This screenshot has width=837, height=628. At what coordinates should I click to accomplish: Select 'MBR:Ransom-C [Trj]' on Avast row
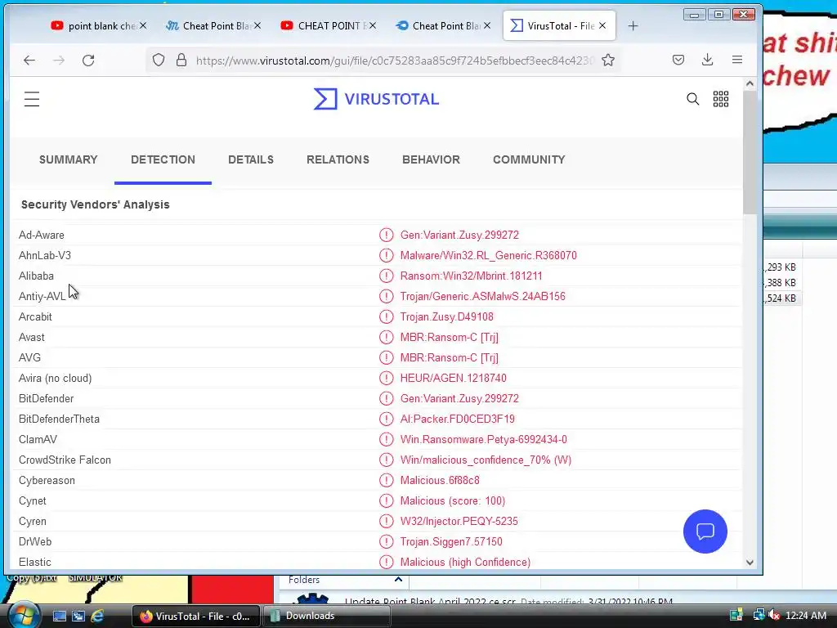coord(450,338)
